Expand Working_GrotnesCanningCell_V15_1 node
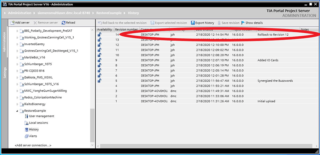 click(17, 38)
